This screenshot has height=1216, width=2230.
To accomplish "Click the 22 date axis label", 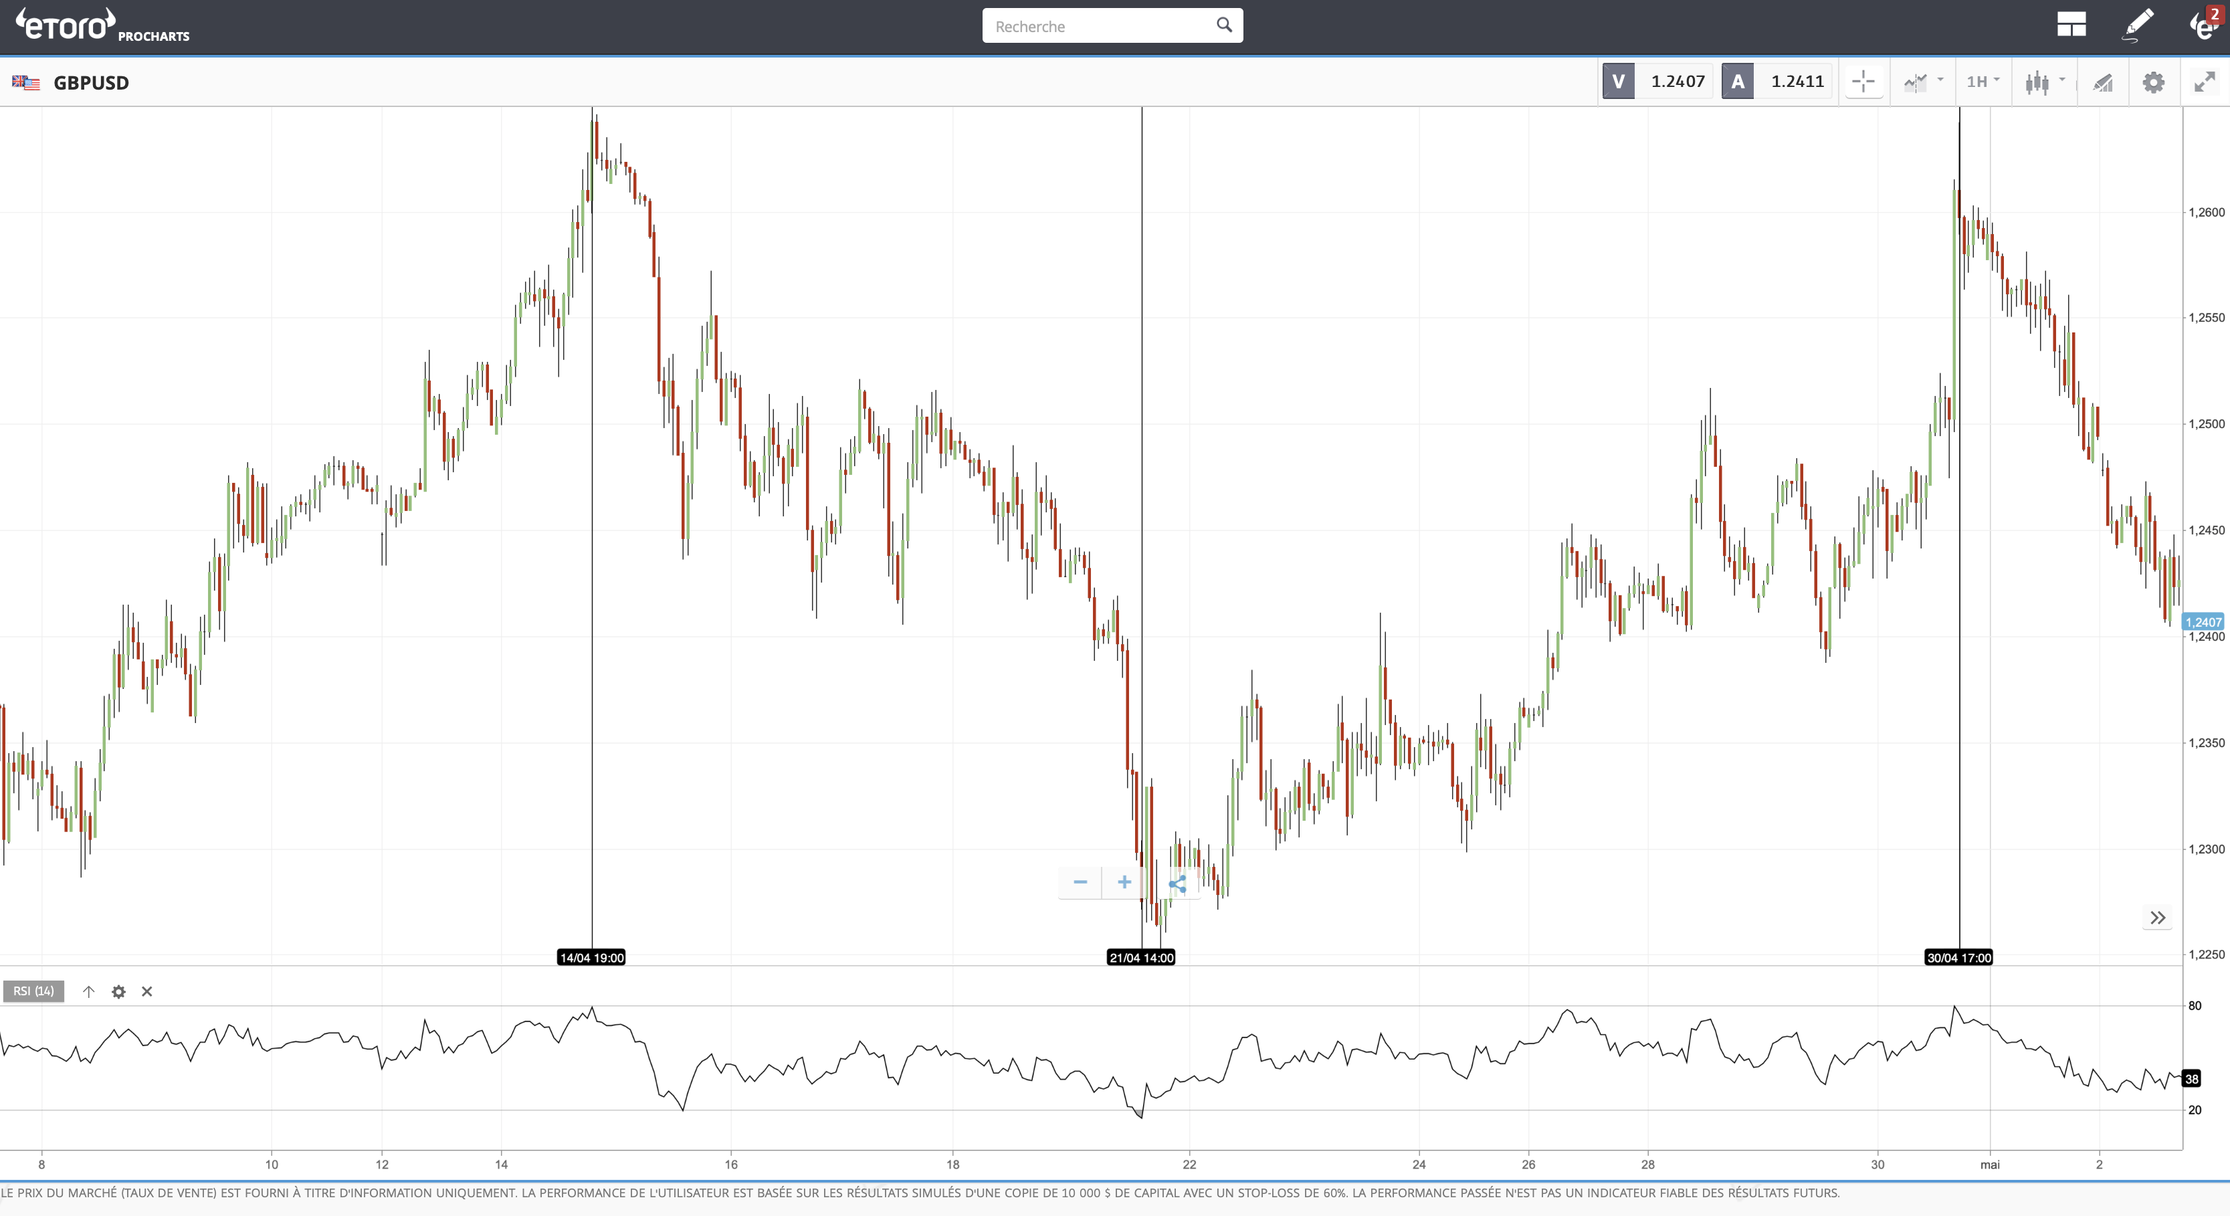I will (1189, 1164).
